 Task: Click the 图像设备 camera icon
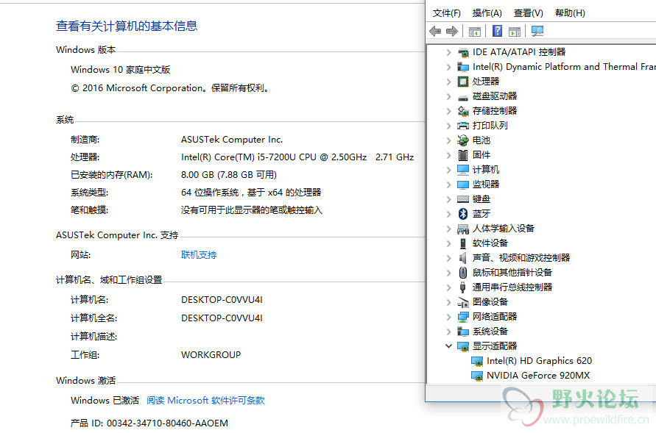[462, 302]
